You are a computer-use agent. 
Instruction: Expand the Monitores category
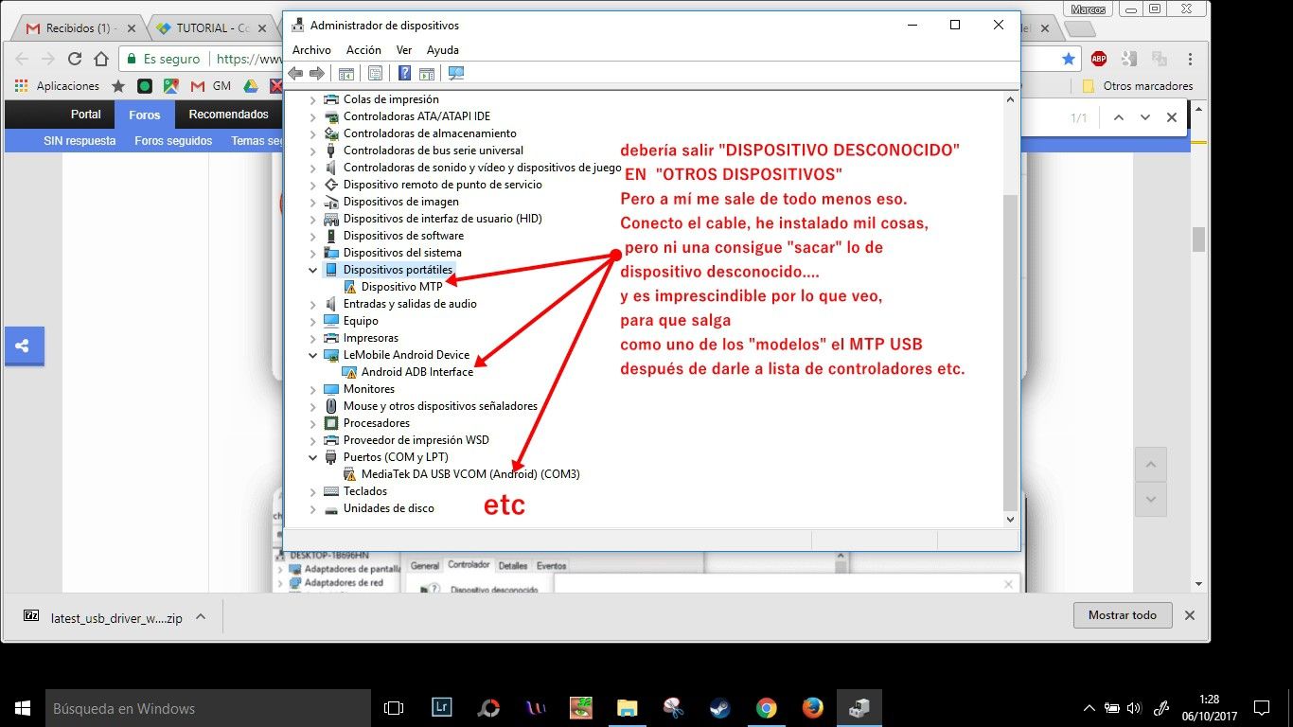click(x=313, y=389)
